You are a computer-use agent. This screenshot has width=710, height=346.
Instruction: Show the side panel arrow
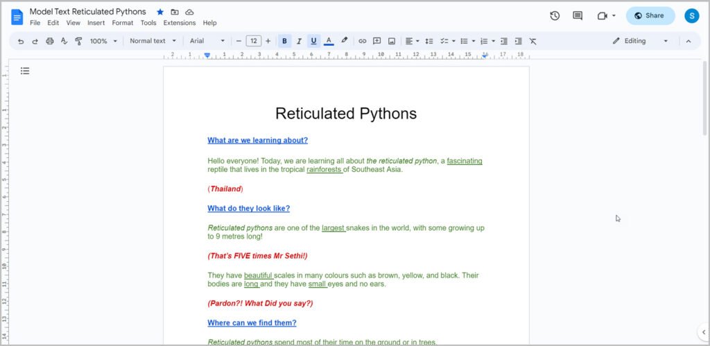click(x=704, y=332)
